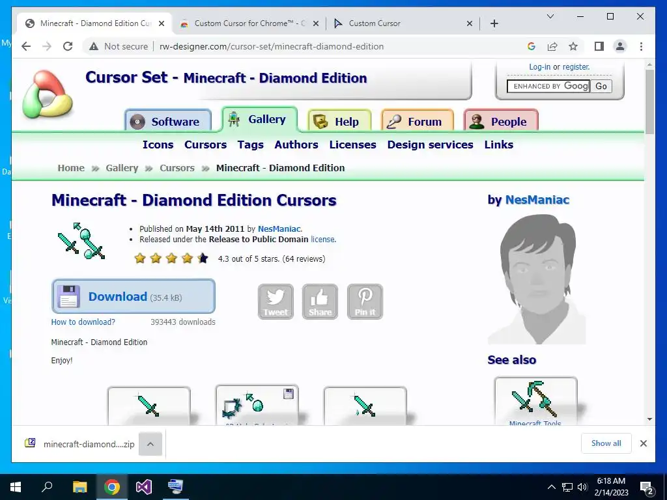Viewport: 667px width, 500px height.
Task: Go back in browser history
Action: 26,46
